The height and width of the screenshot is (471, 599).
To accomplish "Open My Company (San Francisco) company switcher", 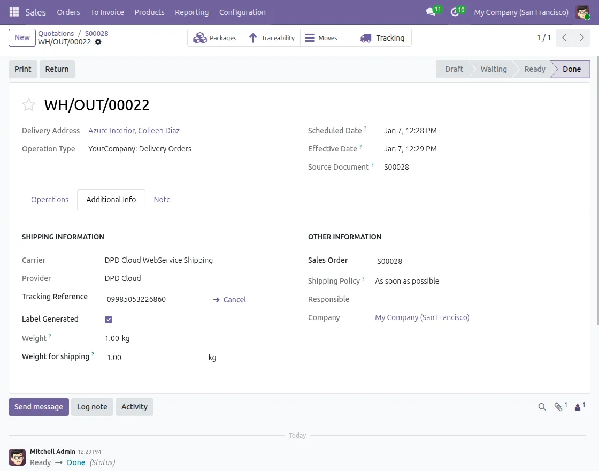I will point(521,12).
